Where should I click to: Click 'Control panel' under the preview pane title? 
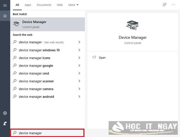(x=132, y=43)
